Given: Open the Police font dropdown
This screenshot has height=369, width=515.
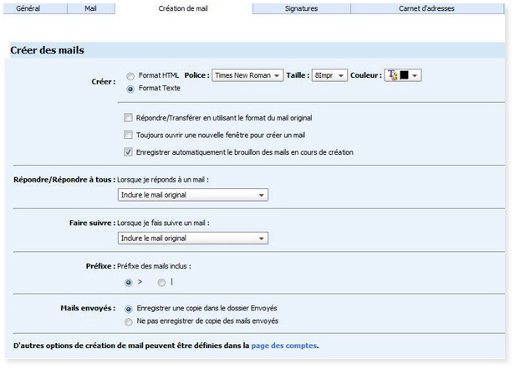Looking at the screenshot, I should click(247, 75).
